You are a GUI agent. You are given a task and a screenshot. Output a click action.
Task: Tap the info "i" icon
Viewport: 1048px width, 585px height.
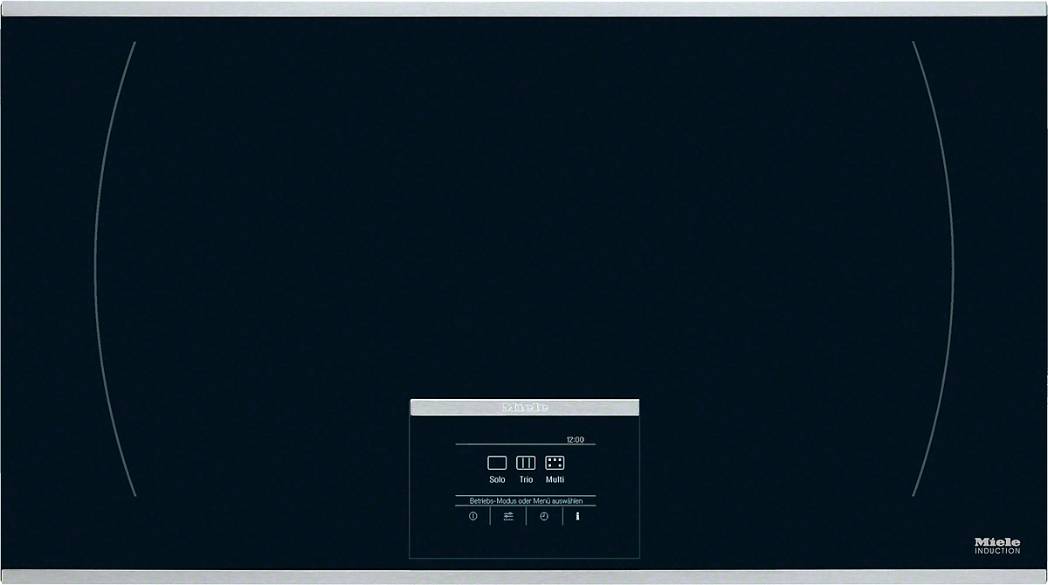[577, 516]
